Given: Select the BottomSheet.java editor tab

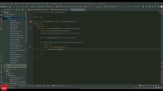Looking at the screenshot, I should [x=78, y=10].
